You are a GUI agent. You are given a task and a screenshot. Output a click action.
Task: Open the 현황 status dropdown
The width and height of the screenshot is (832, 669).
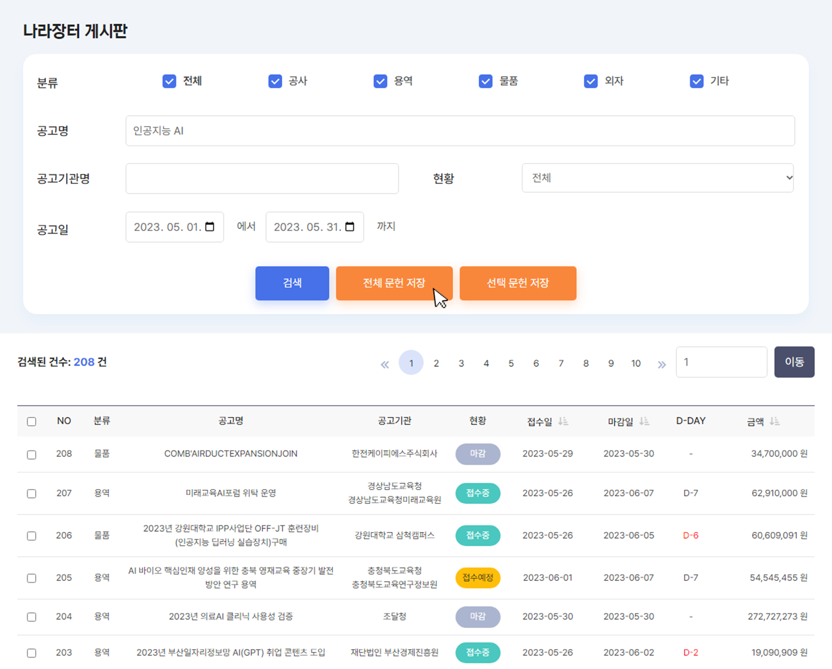[658, 178]
